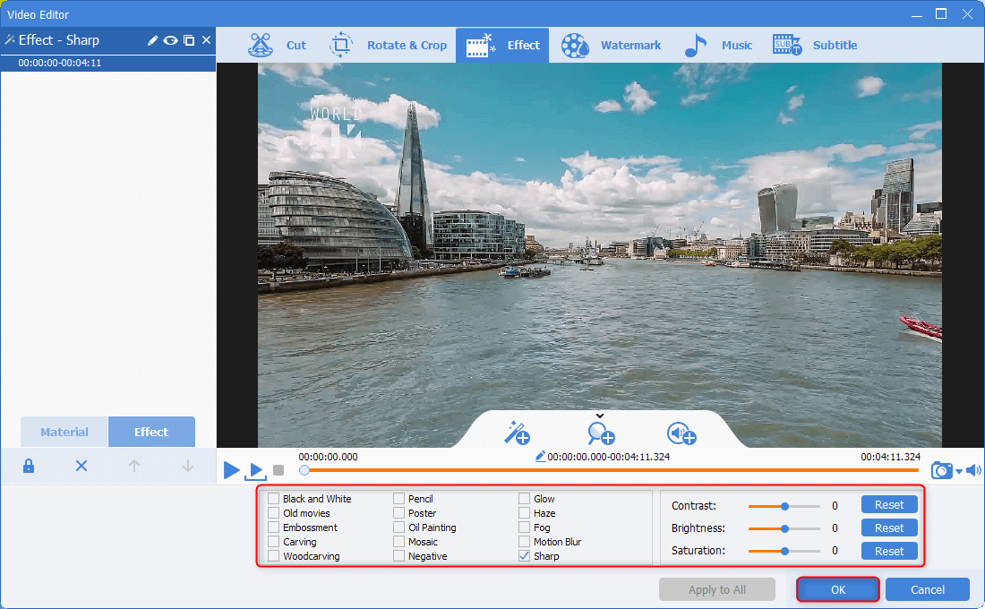Open the Subtitle tab
The width and height of the screenshot is (985, 609).
(x=815, y=46)
